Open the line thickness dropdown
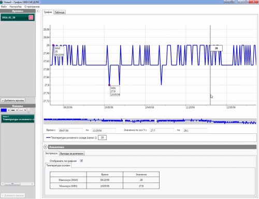259x199 pixels. tap(14, 110)
